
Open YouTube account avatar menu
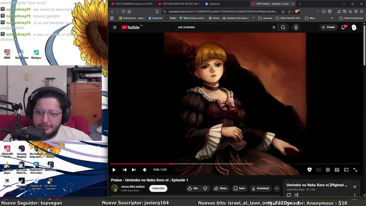coord(354,27)
